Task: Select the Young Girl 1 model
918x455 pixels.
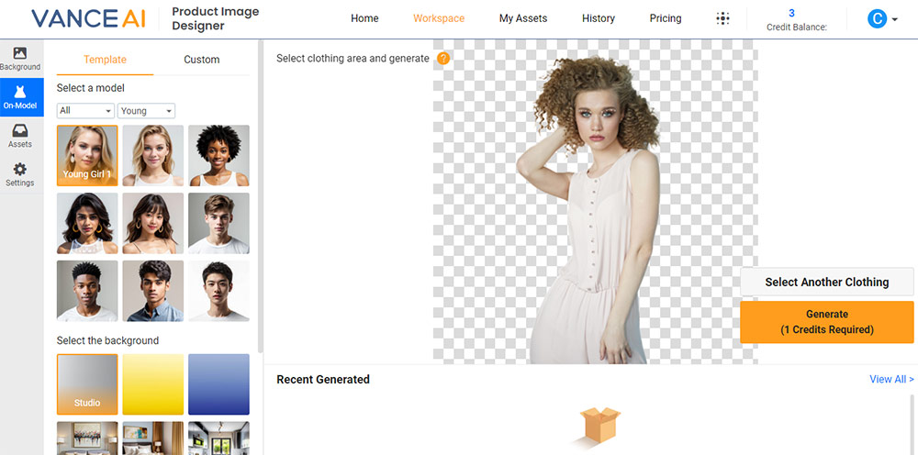Action: coord(87,156)
